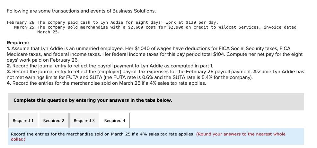This screenshot has height=148, width=317.
Task: Click the red 'Round your answers' note
Action: pos(148,137)
